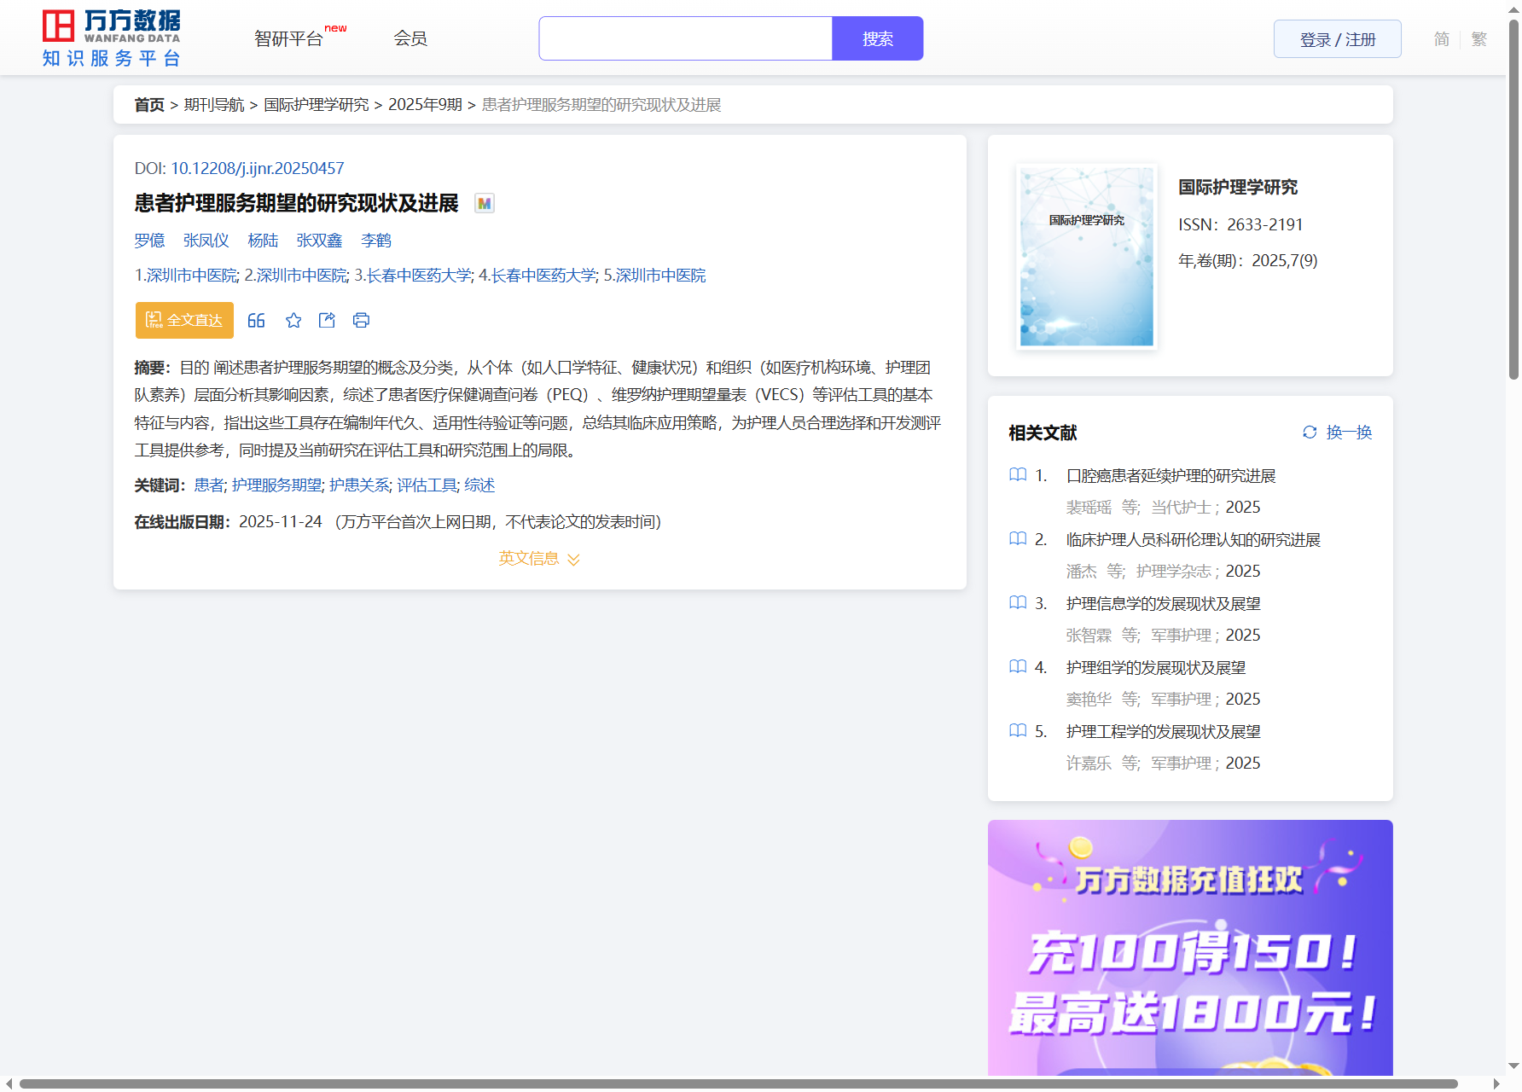Click the star favorite icon
Viewport: 1522px width, 1092px height.
(293, 321)
